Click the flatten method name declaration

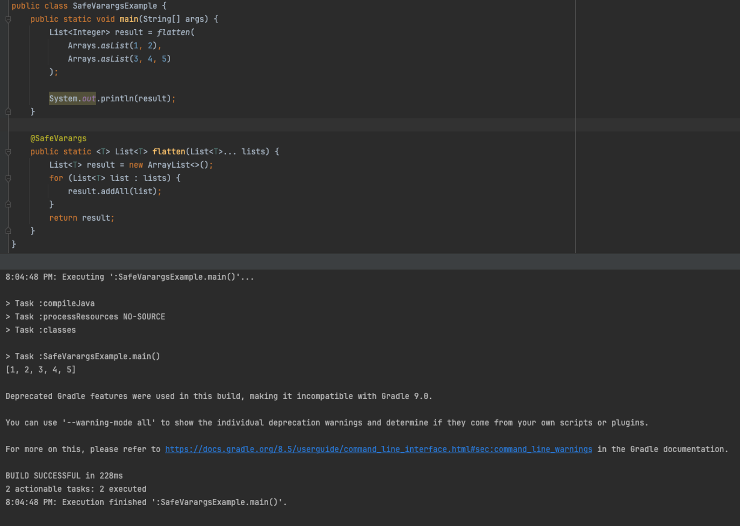[x=169, y=152]
